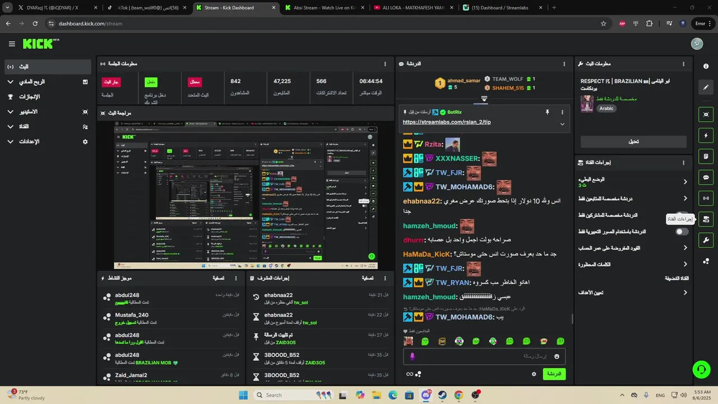Click the edit button in stream info panel
The height and width of the screenshot is (404, 718).
click(633, 142)
